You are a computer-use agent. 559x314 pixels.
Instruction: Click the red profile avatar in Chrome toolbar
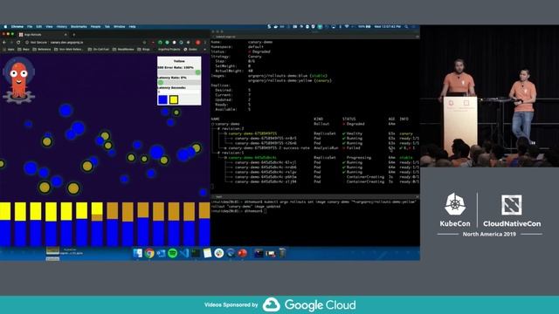click(198, 43)
